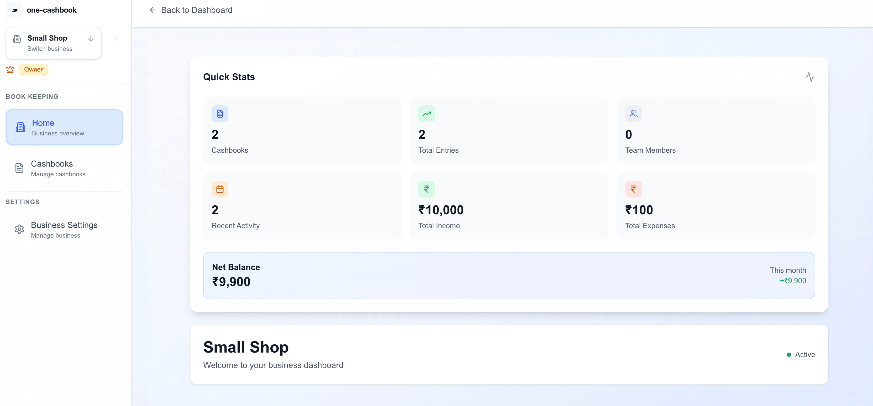Open Cashbooks in the sidebar

pos(64,168)
